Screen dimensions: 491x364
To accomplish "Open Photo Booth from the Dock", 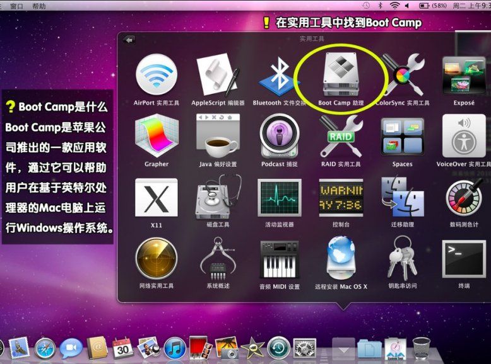I will [x=201, y=348].
